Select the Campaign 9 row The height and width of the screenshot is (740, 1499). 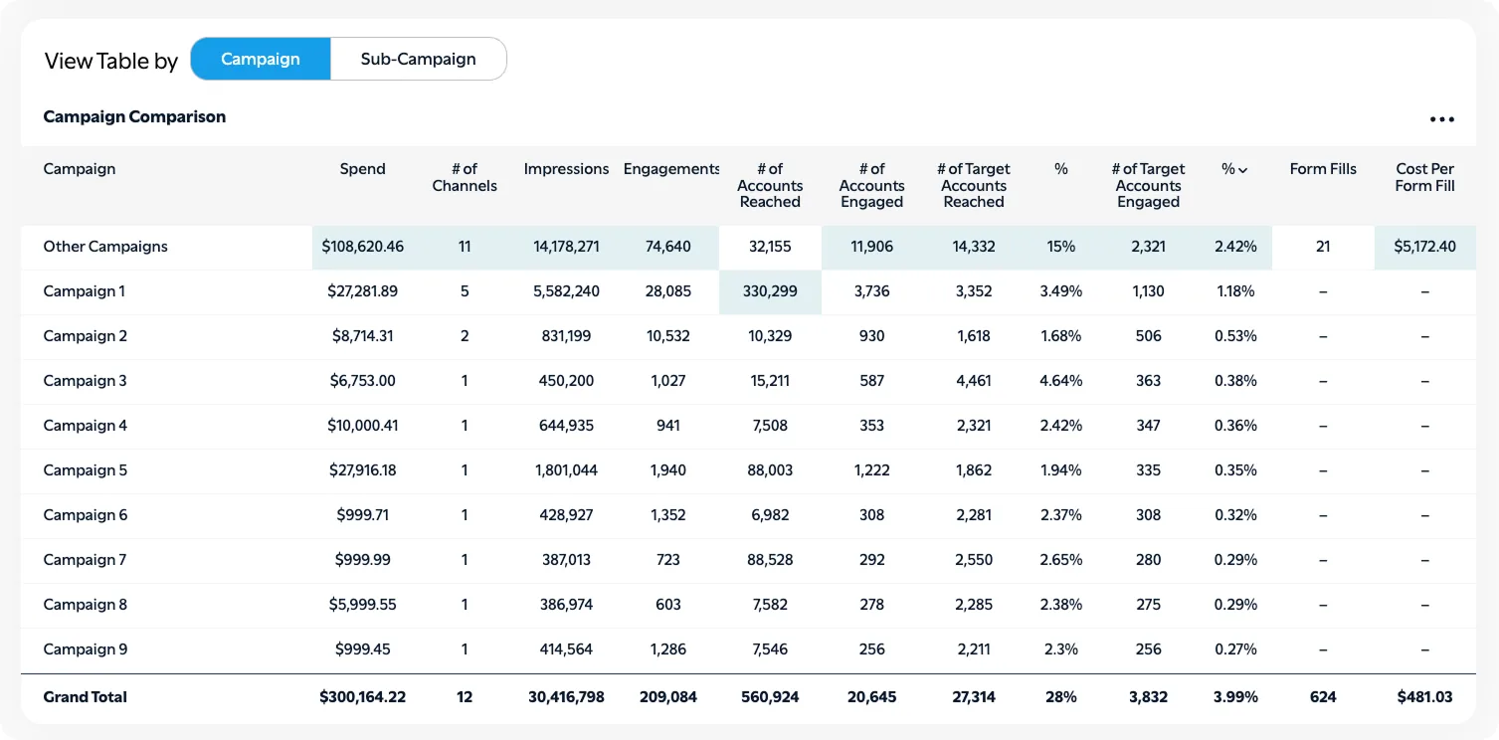point(85,648)
